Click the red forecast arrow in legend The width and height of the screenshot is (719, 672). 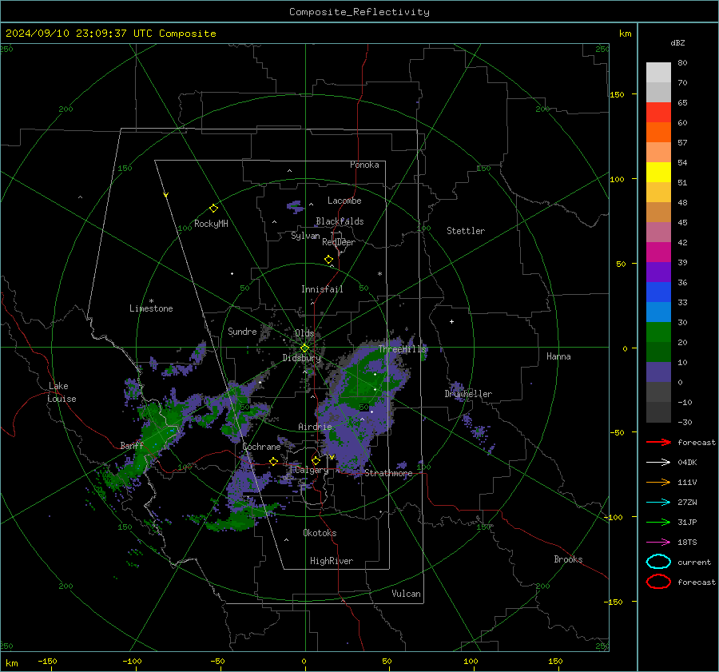click(x=658, y=442)
